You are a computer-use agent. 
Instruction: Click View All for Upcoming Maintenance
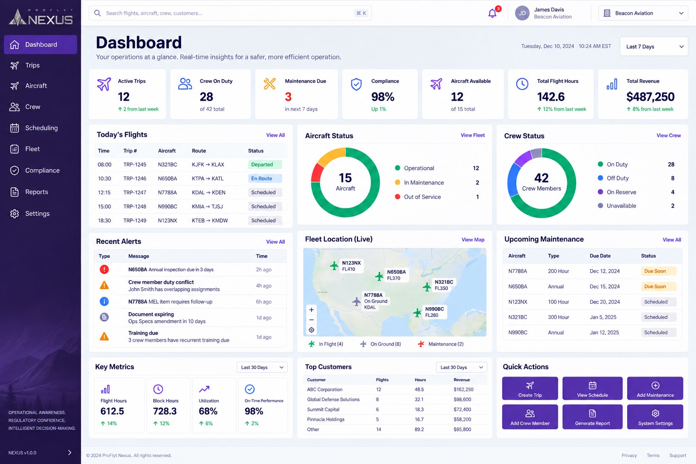click(x=672, y=240)
